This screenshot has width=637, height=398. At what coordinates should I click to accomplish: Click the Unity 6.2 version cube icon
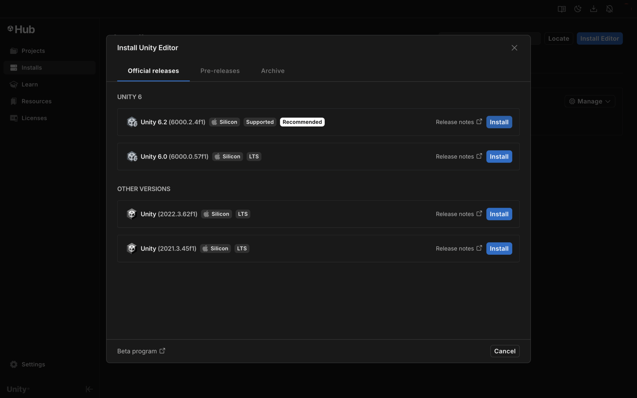133,122
